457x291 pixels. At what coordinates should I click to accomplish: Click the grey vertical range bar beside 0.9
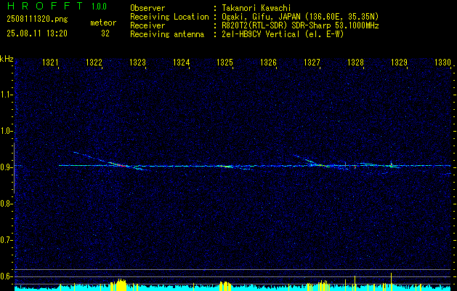coord(14,168)
